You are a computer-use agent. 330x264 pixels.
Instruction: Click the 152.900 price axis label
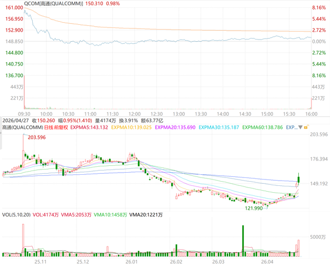(14, 30)
